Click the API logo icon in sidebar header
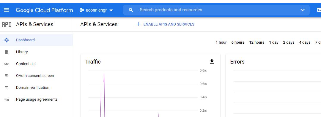321x117 pixels. click(x=7, y=24)
